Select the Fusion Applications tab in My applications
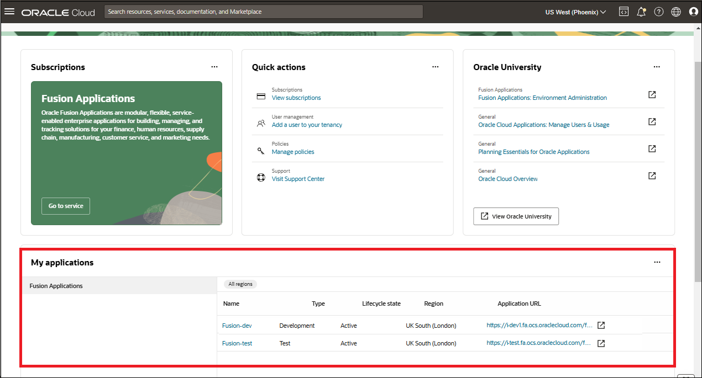This screenshot has width=702, height=378. [56, 286]
